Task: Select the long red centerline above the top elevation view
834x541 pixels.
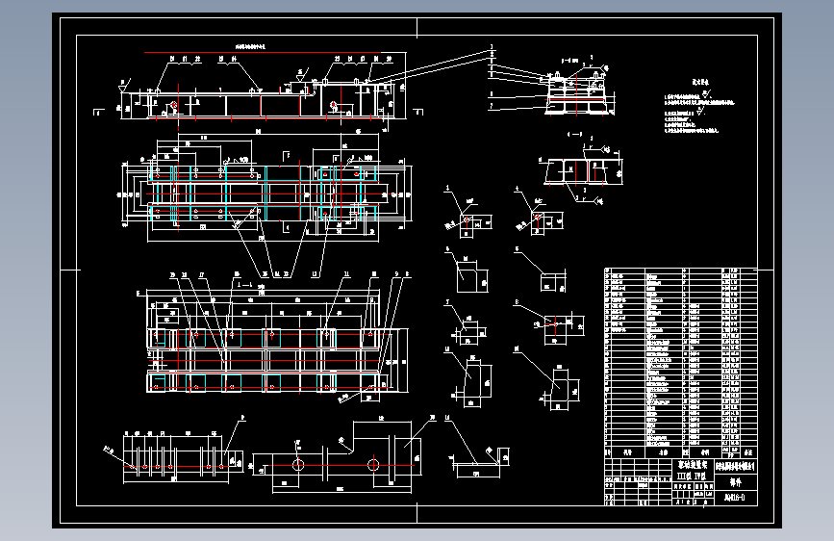Action: [264, 53]
